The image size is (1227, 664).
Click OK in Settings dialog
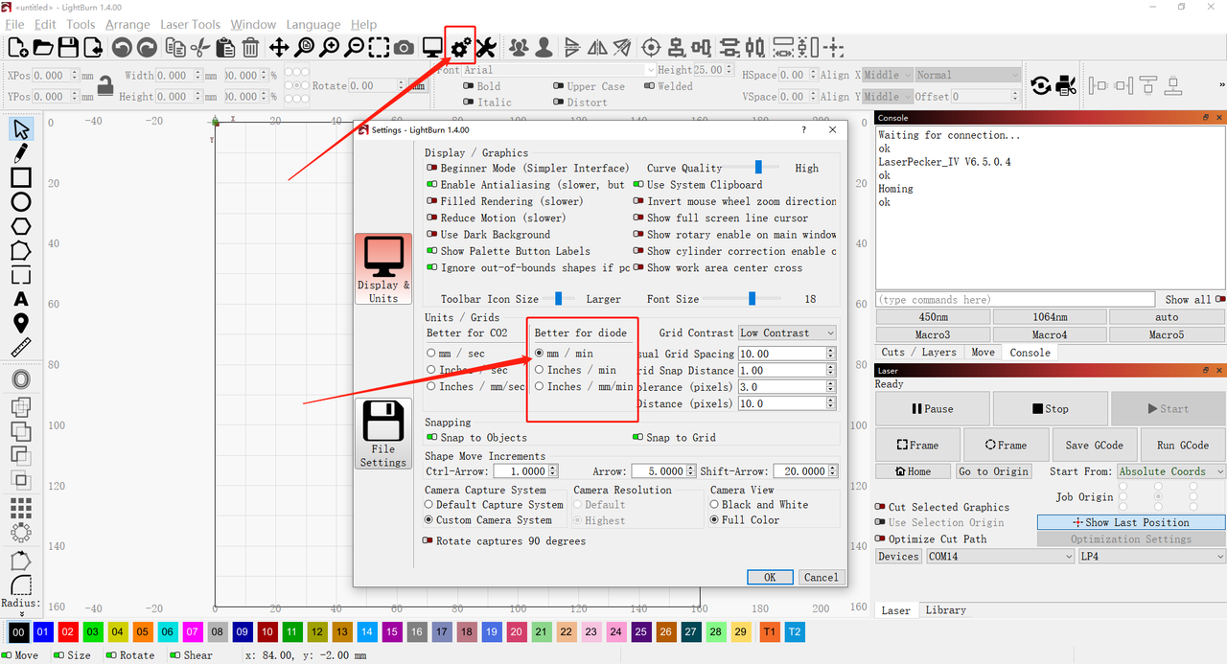click(770, 578)
